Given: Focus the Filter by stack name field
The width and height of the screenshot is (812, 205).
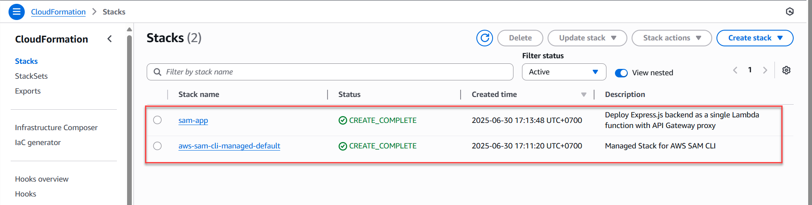Looking at the screenshot, I should [330, 72].
